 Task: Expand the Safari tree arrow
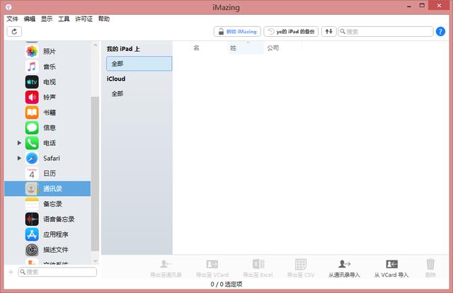(19, 159)
